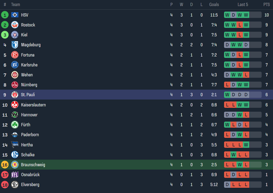Click Hertha's green W form badge
The width and height of the screenshot is (273, 193).
pyautogui.click(x=246, y=145)
